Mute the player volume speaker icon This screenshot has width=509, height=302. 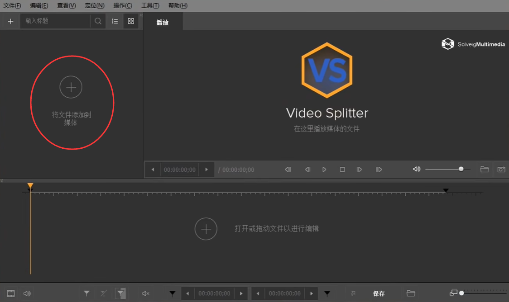[417, 169]
